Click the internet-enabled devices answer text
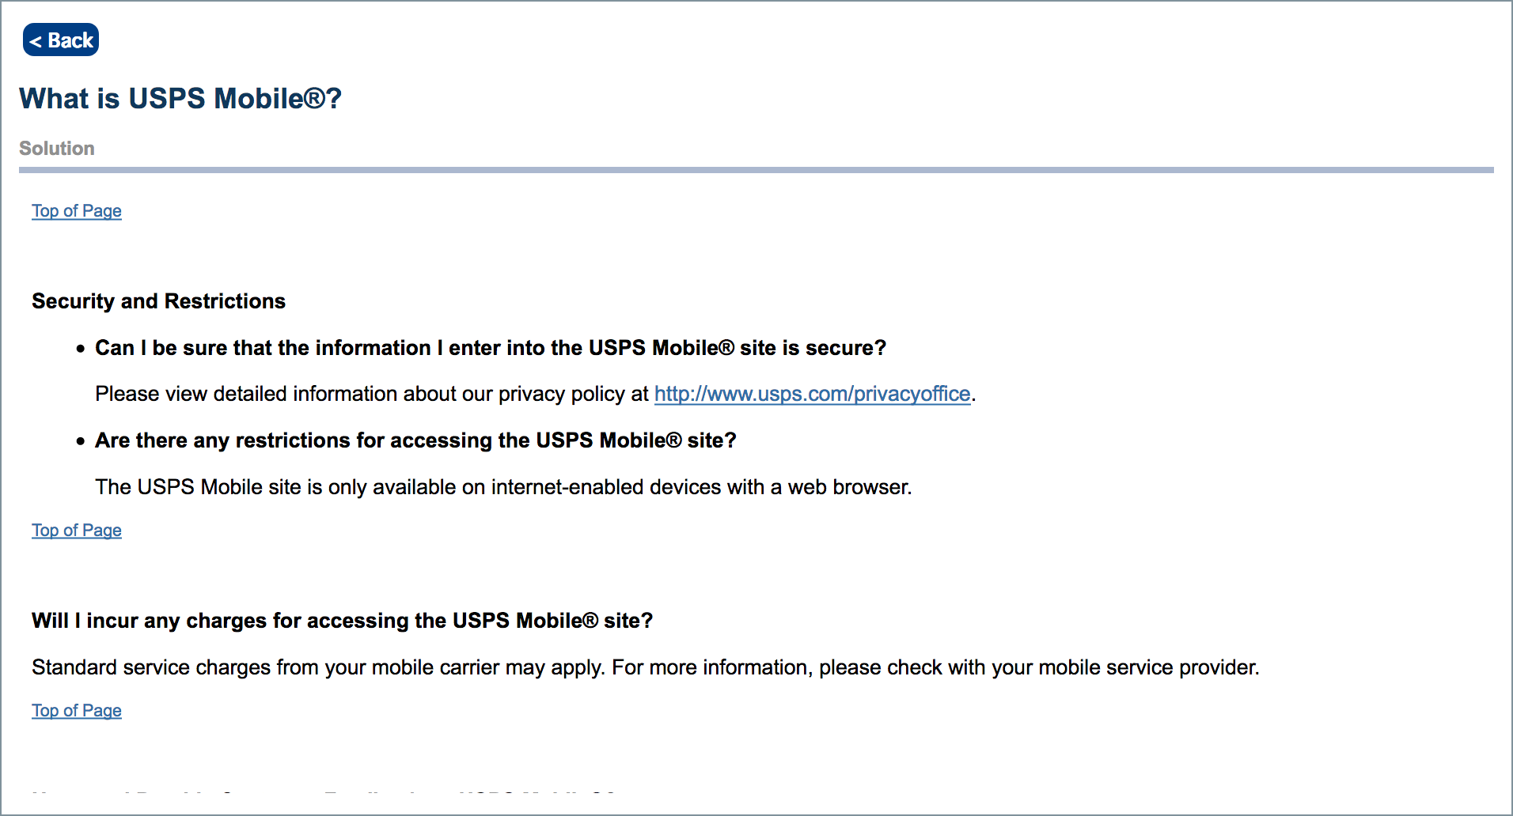The height and width of the screenshot is (816, 1513). pos(503,487)
